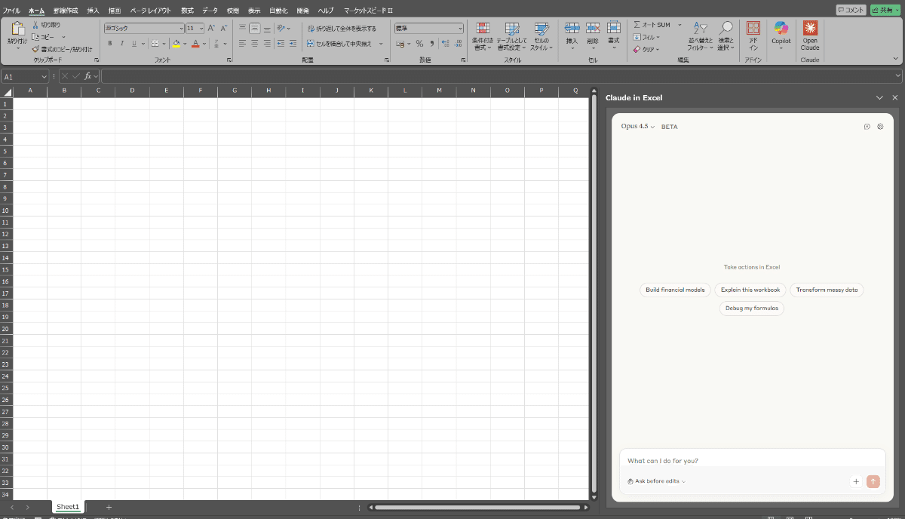Open the File (ファイル) menu
905x519 pixels.
click(x=11, y=11)
